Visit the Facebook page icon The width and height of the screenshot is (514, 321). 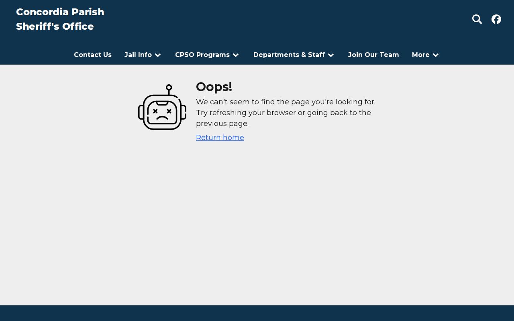496,19
